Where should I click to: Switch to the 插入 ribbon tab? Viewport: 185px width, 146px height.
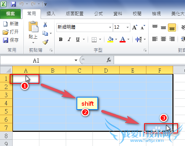[51, 14]
